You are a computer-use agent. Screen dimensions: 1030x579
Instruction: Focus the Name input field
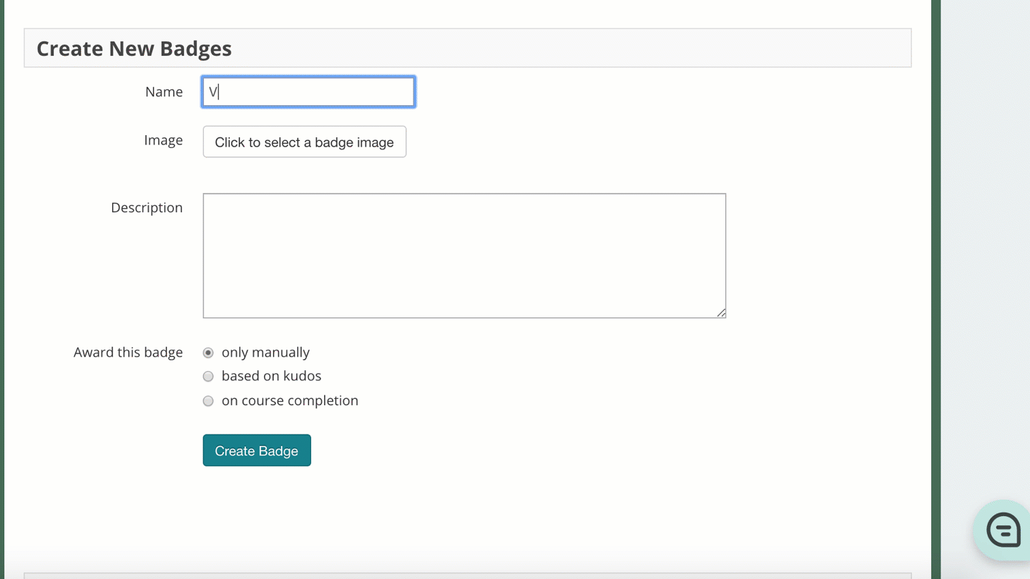coord(308,91)
